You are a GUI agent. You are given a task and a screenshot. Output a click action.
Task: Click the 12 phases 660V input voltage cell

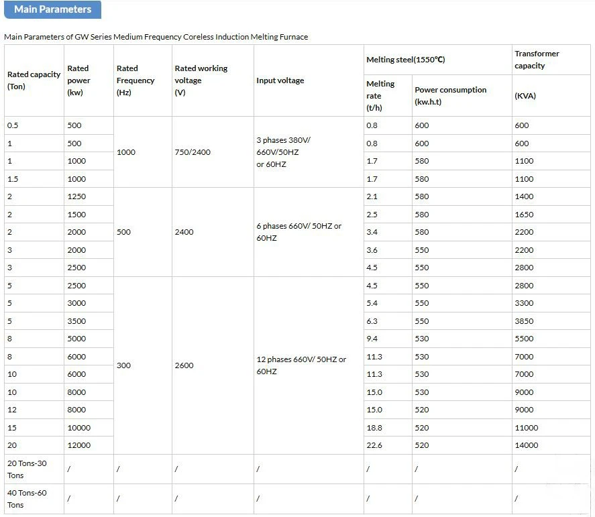tap(309, 365)
